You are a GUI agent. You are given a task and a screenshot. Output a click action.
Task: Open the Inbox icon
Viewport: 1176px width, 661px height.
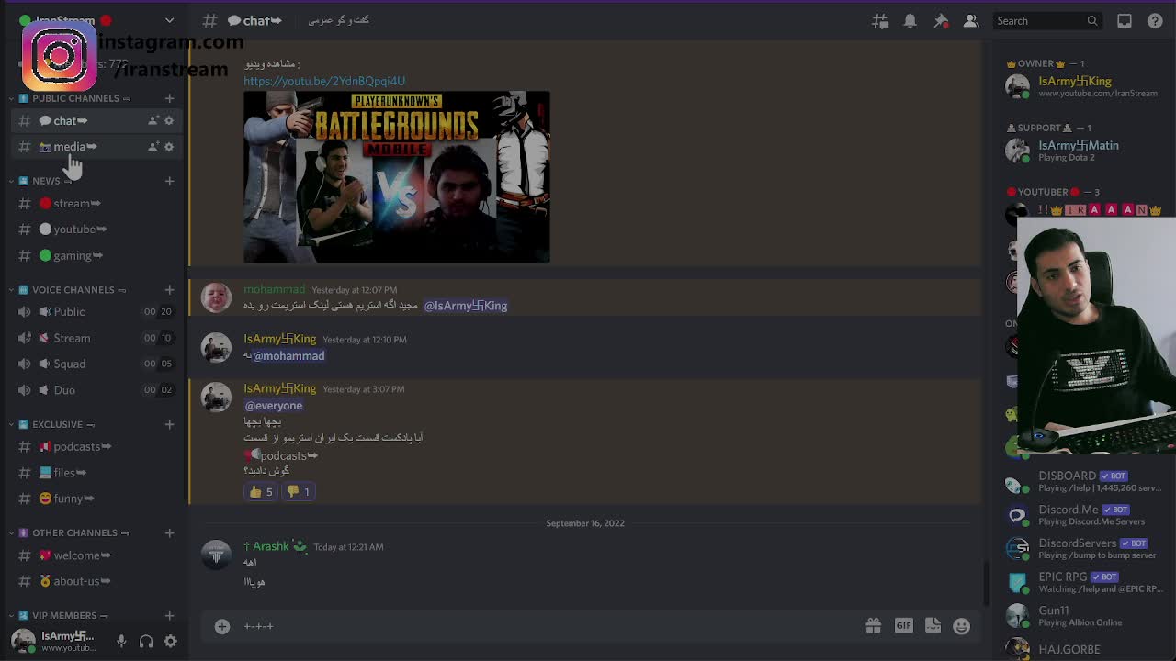point(1125,21)
